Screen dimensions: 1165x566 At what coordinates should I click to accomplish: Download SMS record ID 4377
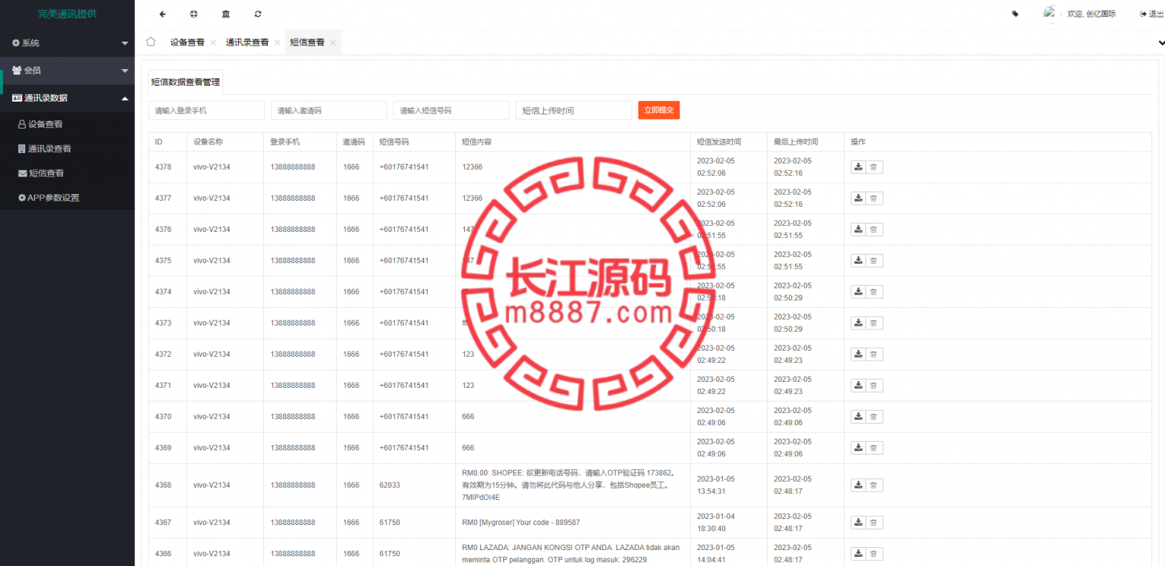[859, 199]
